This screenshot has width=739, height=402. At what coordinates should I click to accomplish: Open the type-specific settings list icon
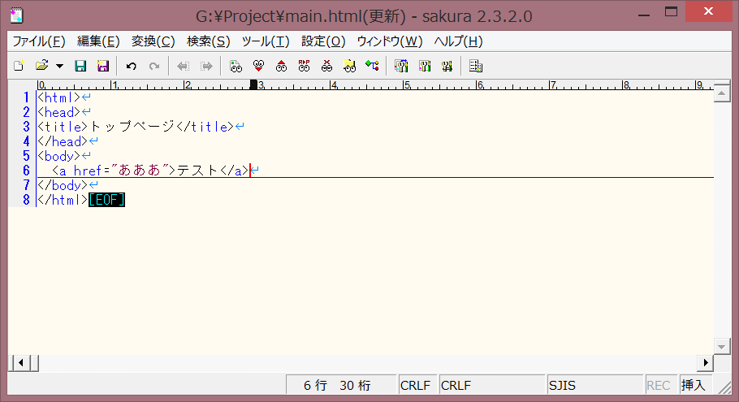[401, 66]
